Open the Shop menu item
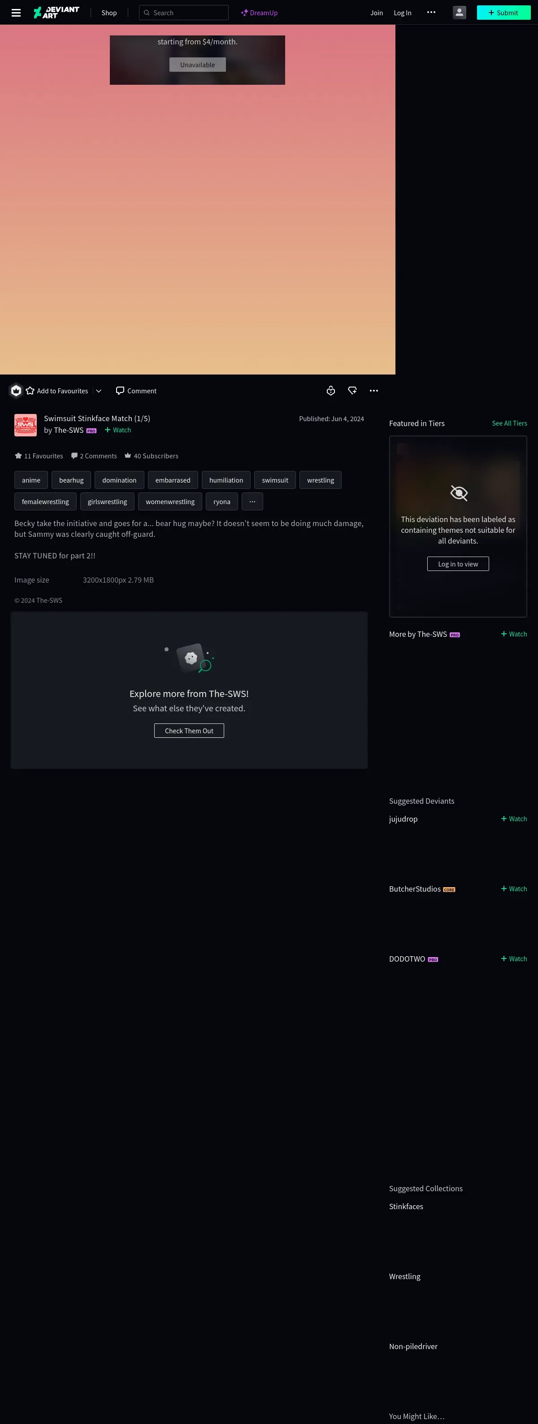 [109, 13]
